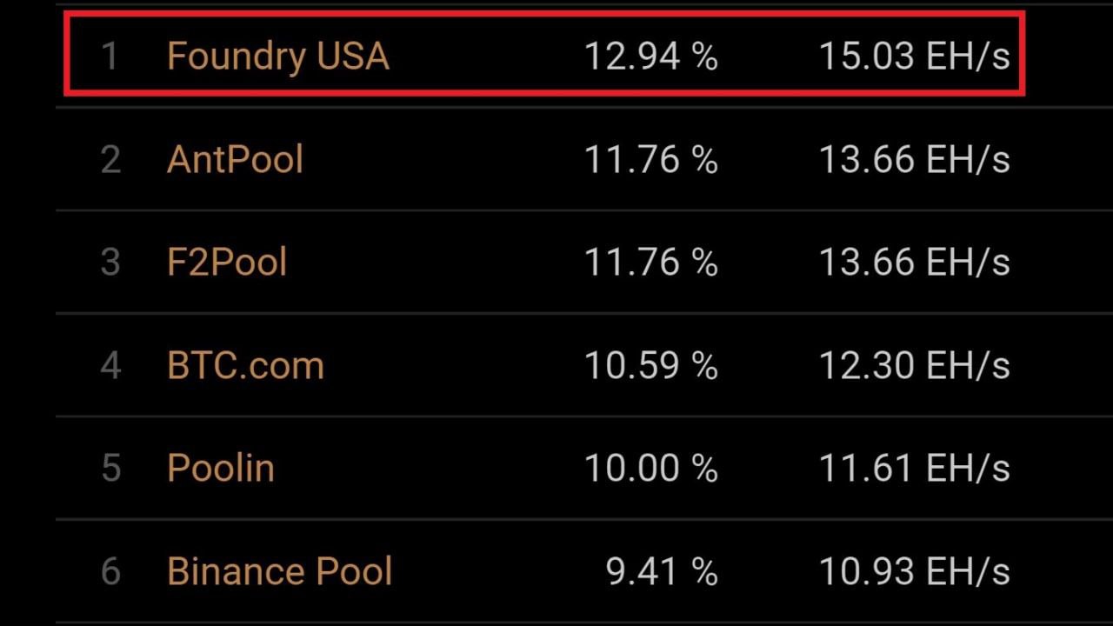Open the F2Pool pool link

point(227,263)
